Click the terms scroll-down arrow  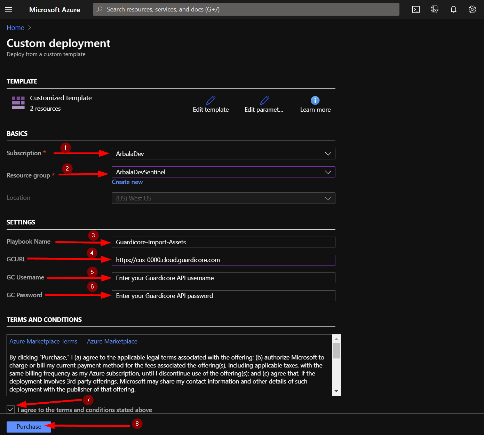coord(336,391)
